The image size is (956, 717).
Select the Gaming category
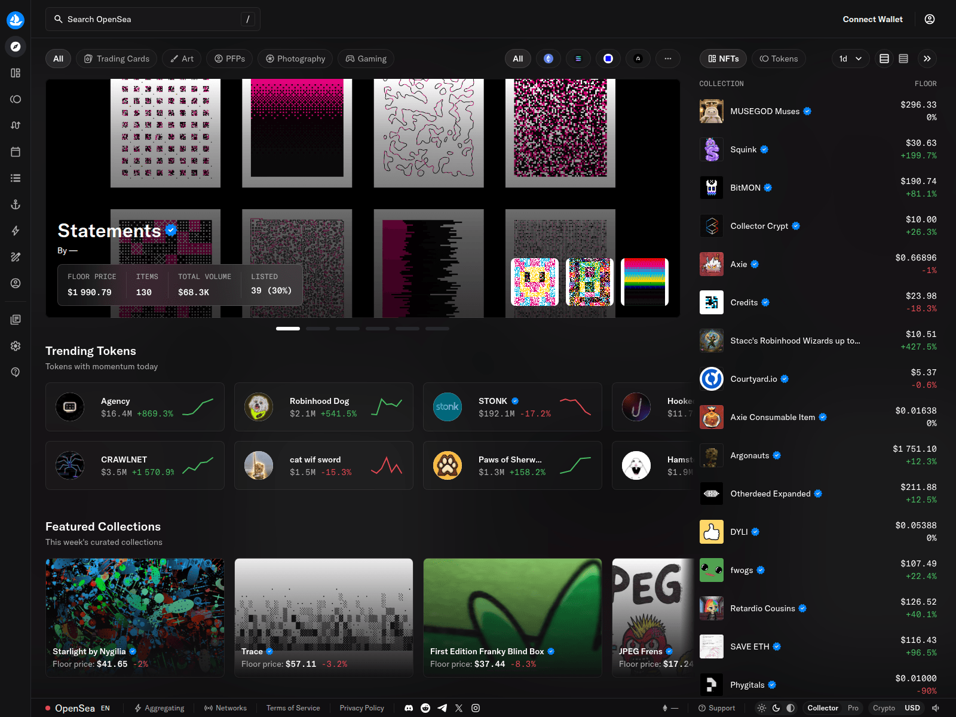coord(366,59)
